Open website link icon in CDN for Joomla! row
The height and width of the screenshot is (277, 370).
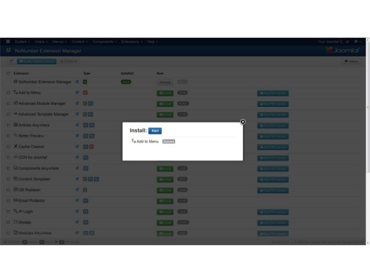coord(77,157)
